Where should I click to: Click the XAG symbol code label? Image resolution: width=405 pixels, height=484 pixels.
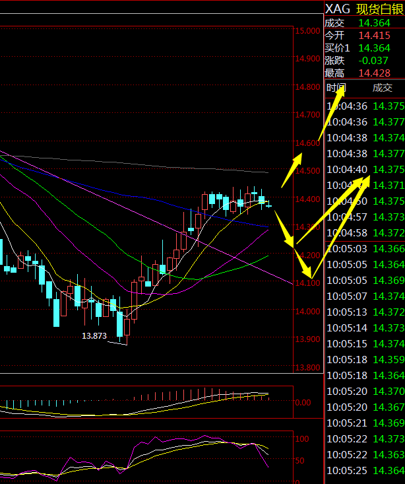[x=338, y=9]
